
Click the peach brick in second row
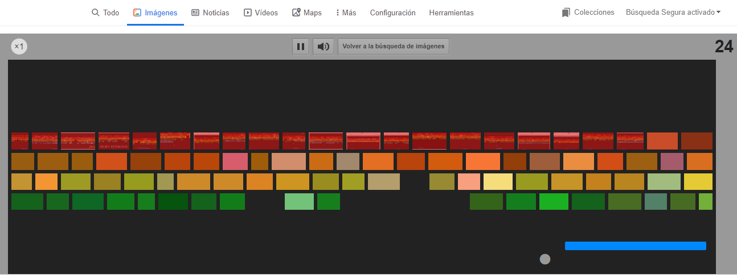289,161
